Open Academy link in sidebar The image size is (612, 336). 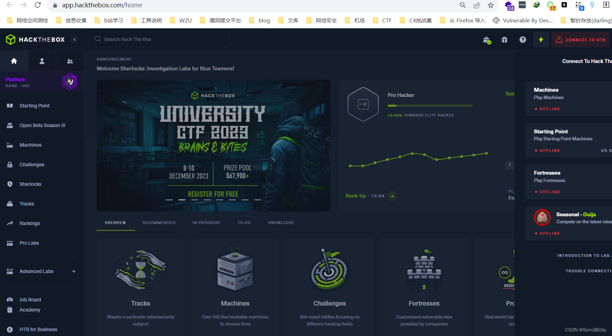[x=30, y=310]
